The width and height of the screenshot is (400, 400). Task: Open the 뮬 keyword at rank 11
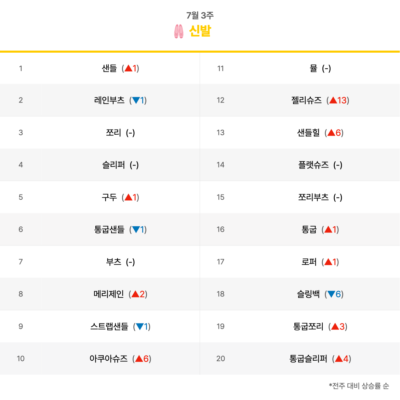pos(313,68)
